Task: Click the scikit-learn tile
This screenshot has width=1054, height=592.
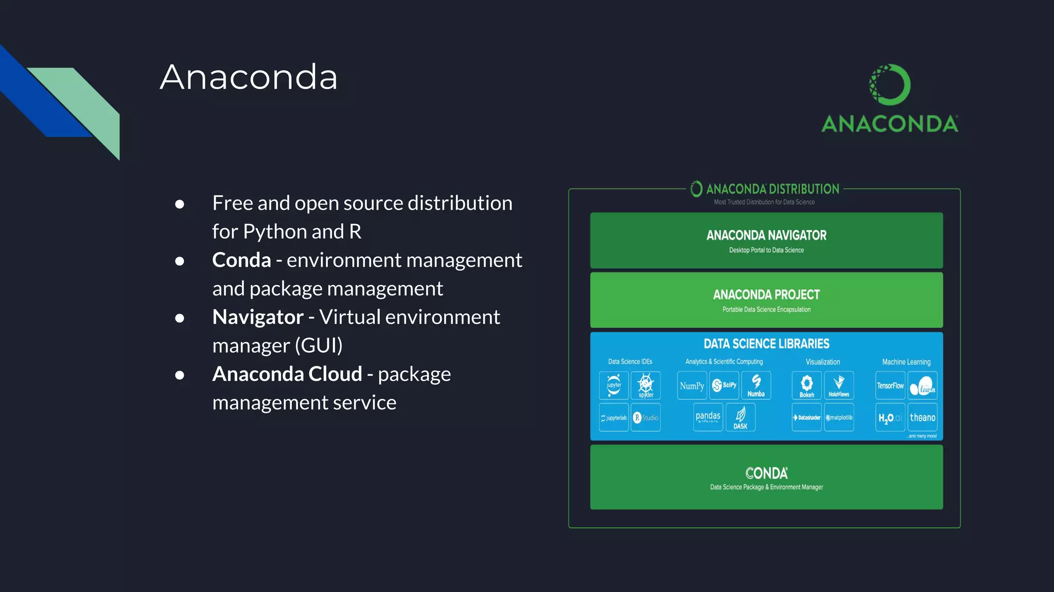Action: pyautogui.click(x=922, y=385)
